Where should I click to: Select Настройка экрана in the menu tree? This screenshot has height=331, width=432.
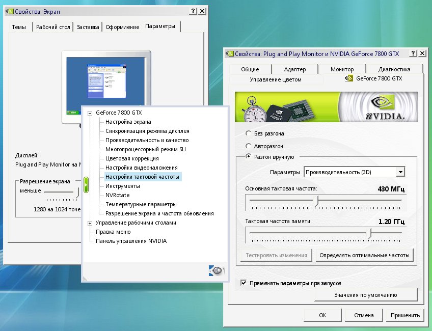pyautogui.click(x=128, y=122)
